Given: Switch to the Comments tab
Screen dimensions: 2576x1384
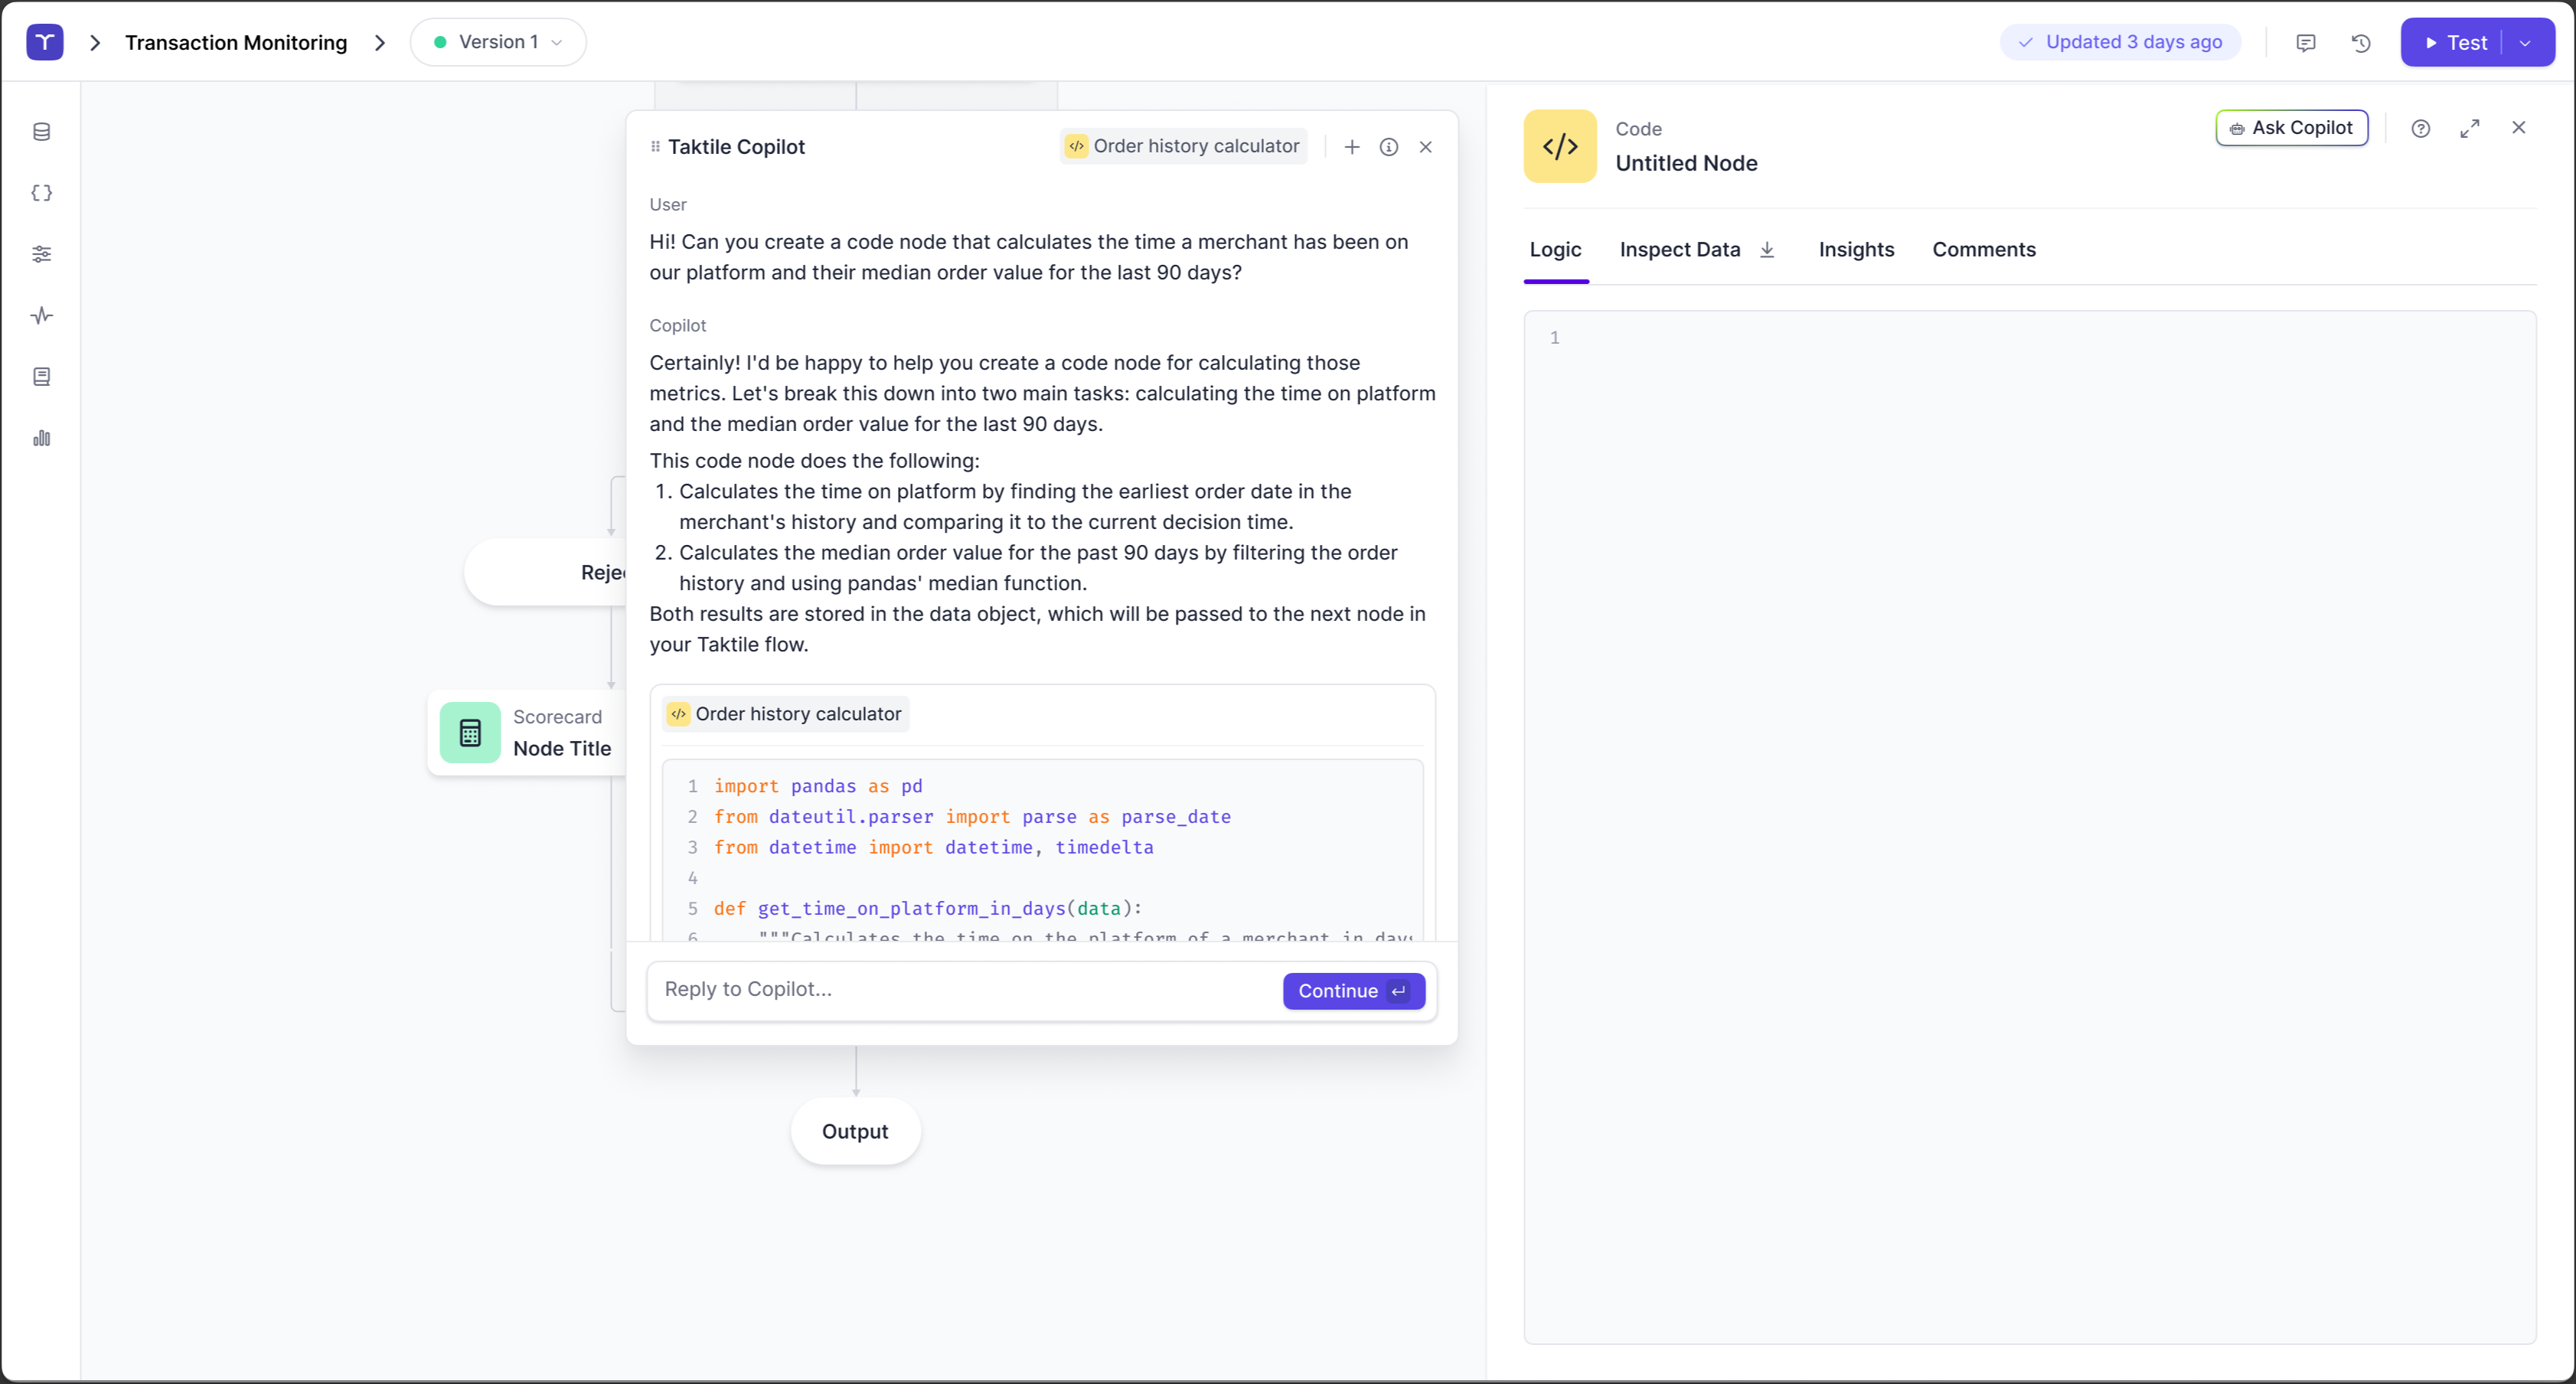Looking at the screenshot, I should (x=1984, y=249).
